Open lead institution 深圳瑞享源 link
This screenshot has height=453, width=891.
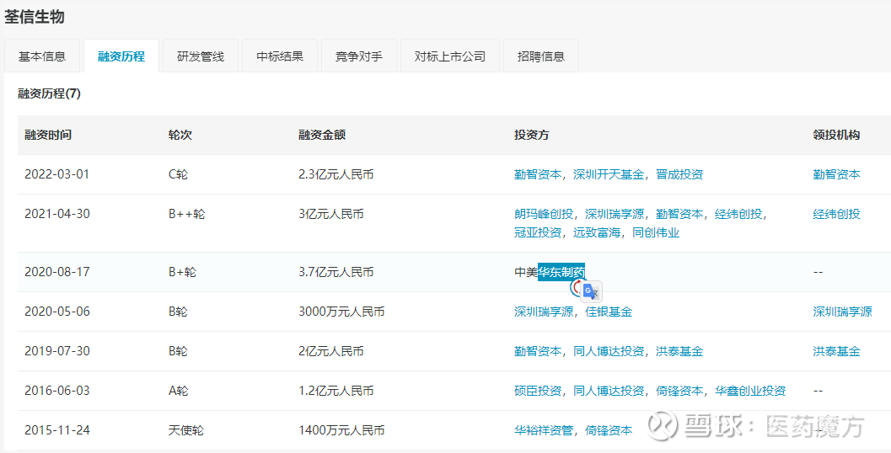(x=842, y=312)
